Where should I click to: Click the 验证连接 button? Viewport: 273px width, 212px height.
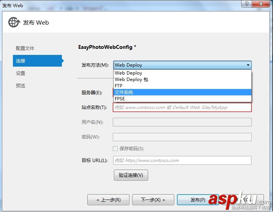click(x=131, y=175)
